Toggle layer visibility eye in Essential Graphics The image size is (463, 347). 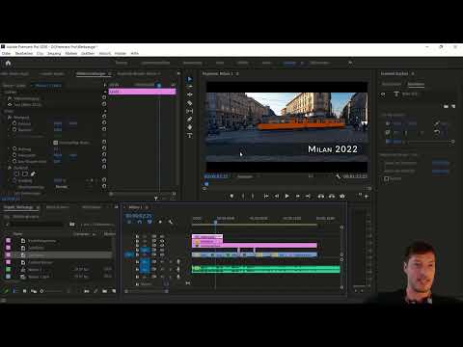[383, 94]
